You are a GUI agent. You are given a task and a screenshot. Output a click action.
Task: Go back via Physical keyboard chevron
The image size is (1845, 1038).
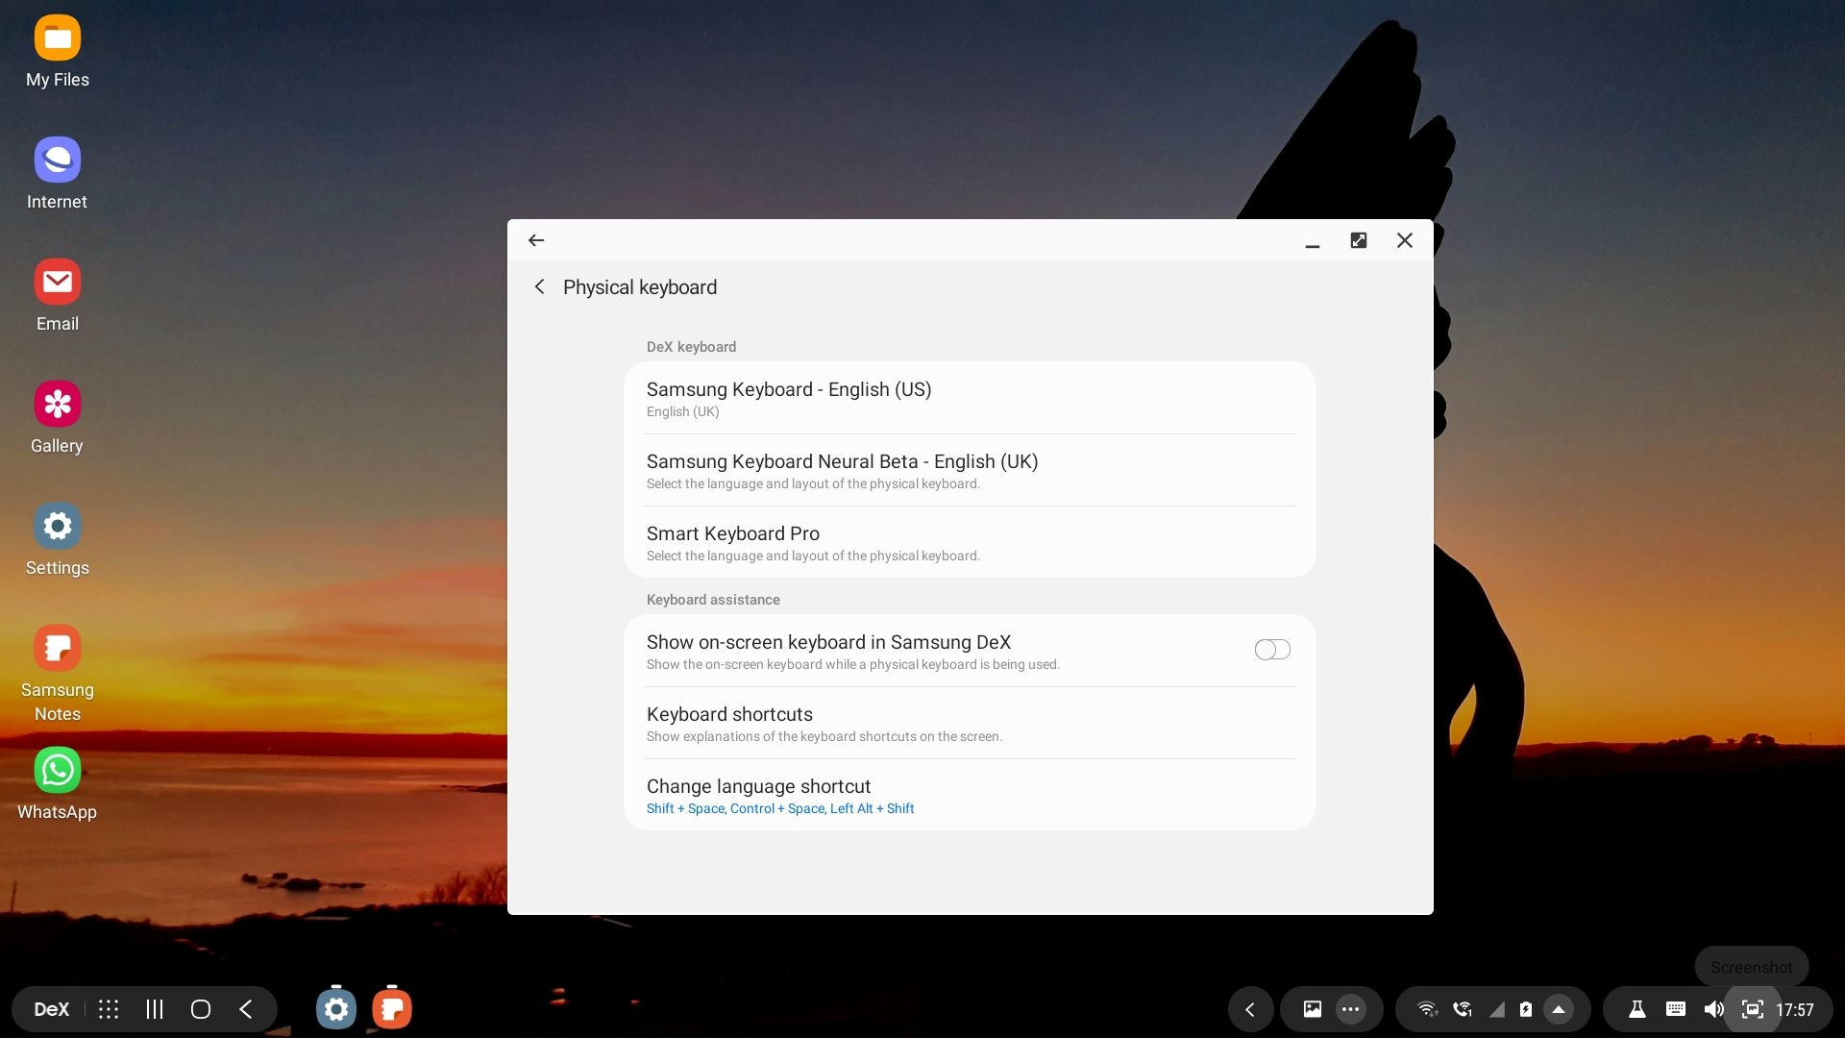[540, 286]
